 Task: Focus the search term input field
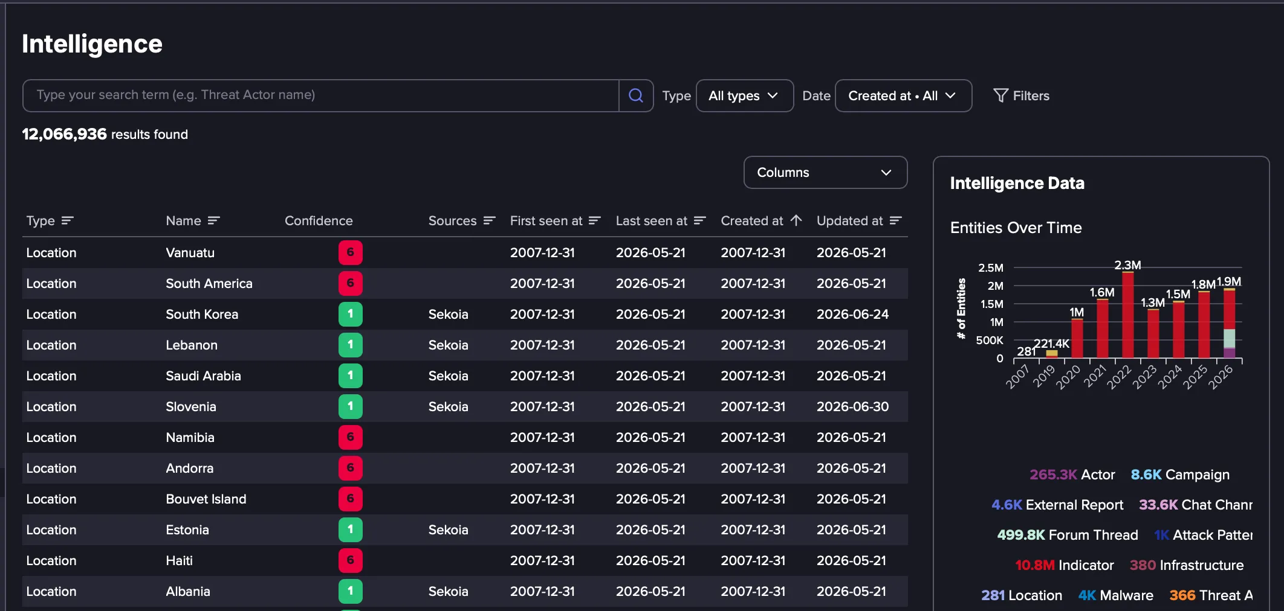(321, 95)
